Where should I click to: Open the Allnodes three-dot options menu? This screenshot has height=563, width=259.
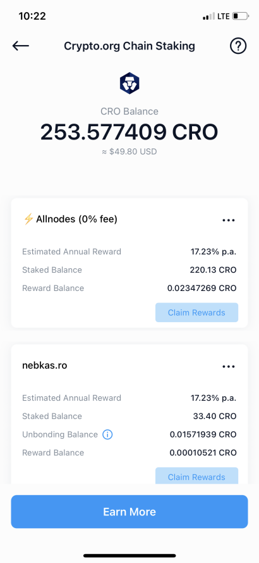(229, 220)
